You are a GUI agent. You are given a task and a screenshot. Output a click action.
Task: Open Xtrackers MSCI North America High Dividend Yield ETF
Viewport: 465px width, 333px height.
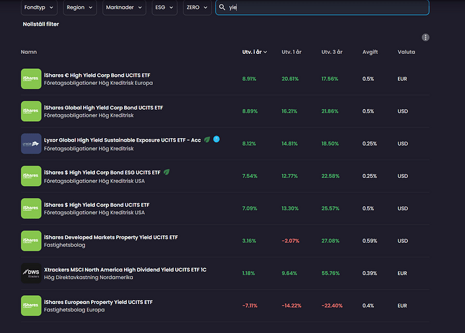[x=125, y=270]
